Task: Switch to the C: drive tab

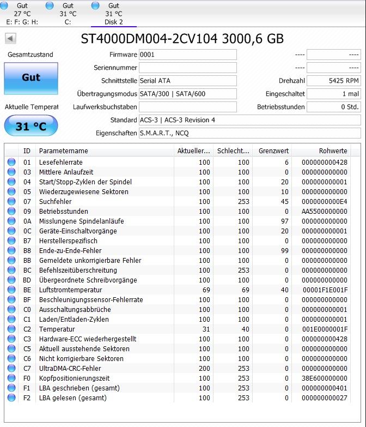Action: [68, 13]
